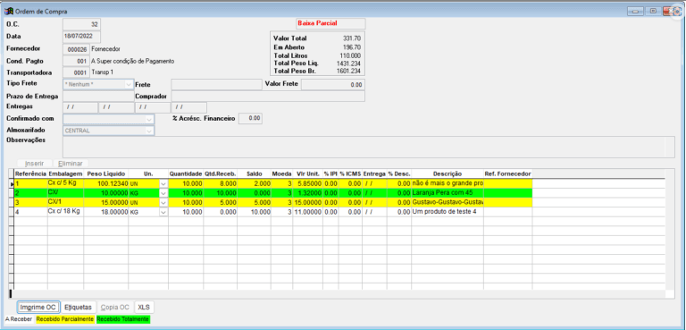Select the row with Cx c/ 5 Kg
This screenshot has height=330, width=686.
coord(273,184)
